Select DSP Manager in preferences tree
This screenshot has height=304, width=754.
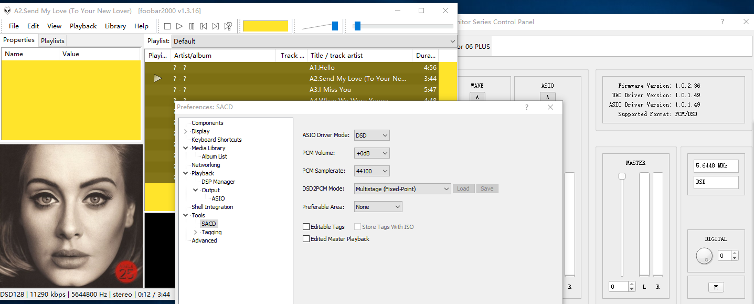coord(218,182)
